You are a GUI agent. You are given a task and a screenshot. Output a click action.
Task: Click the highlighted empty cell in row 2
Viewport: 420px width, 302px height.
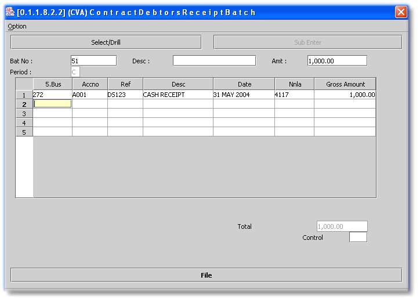pos(53,104)
